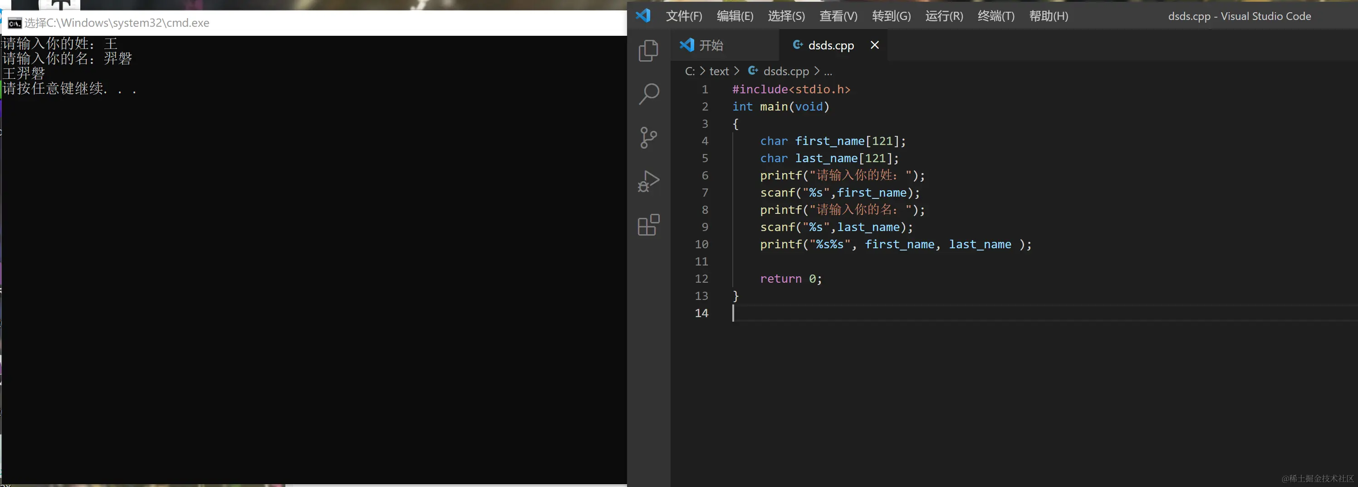
Task: Open the 编辑(E) menu
Action: click(735, 16)
